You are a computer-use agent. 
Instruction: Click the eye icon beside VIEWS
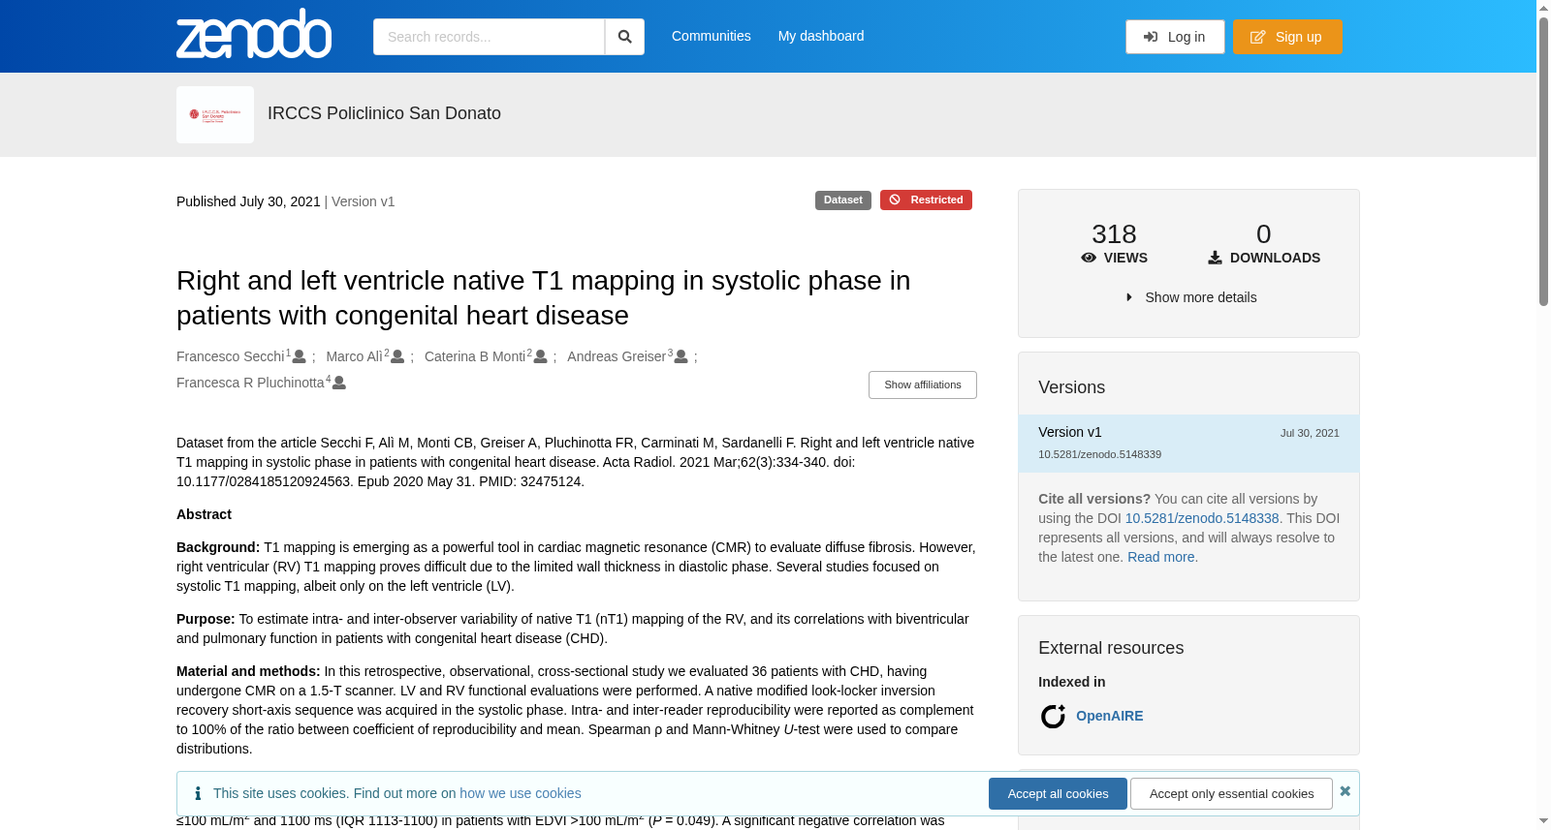[x=1089, y=258]
